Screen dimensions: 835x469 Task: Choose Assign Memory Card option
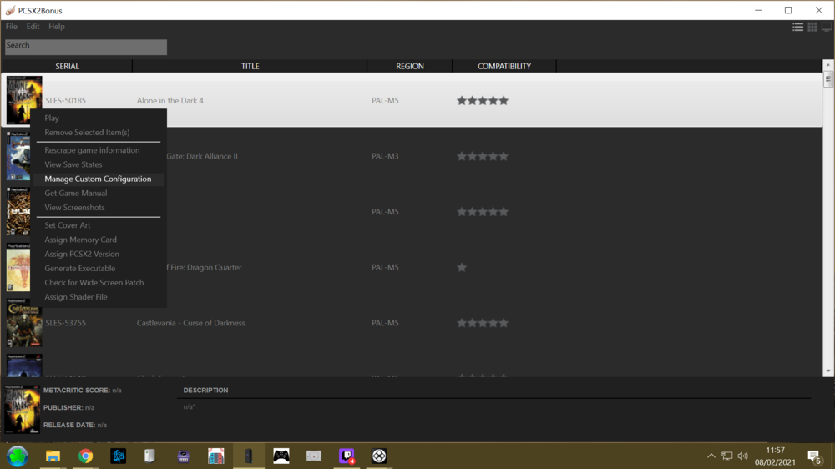coord(80,240)
